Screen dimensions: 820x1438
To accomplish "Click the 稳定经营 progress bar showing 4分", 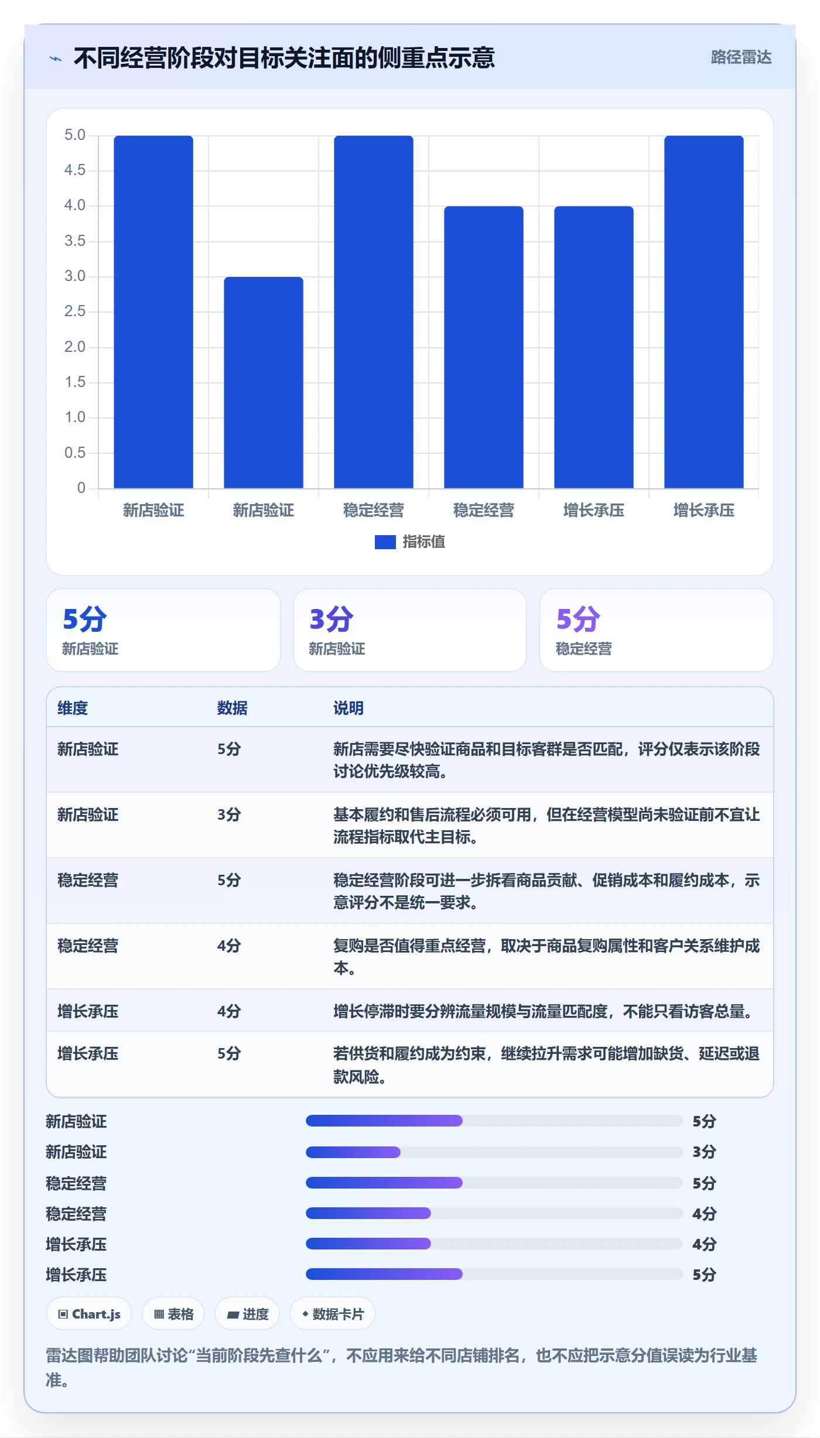I will [494, 1214].
